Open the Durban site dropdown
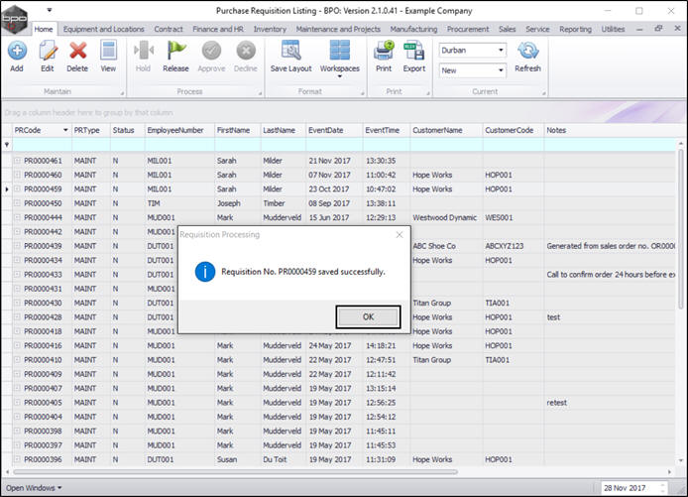This screenshot has height=497, width=688. 500,50
